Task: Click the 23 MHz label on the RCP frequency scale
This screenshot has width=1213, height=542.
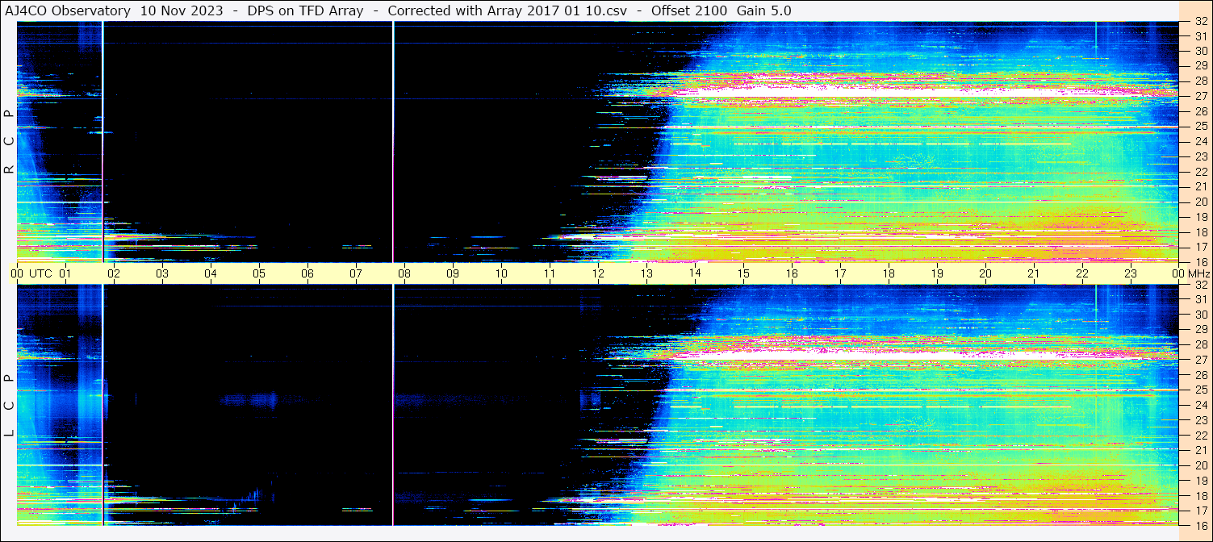Action: (1200, 156)
